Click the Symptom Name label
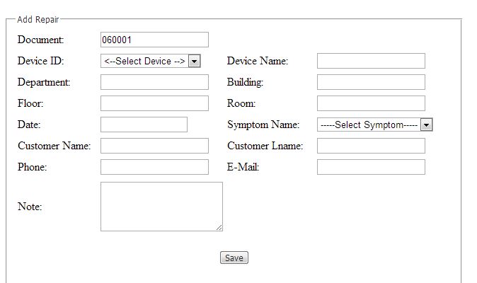Image resolution: width=477 pixels, height=283 pixels. 263,125
